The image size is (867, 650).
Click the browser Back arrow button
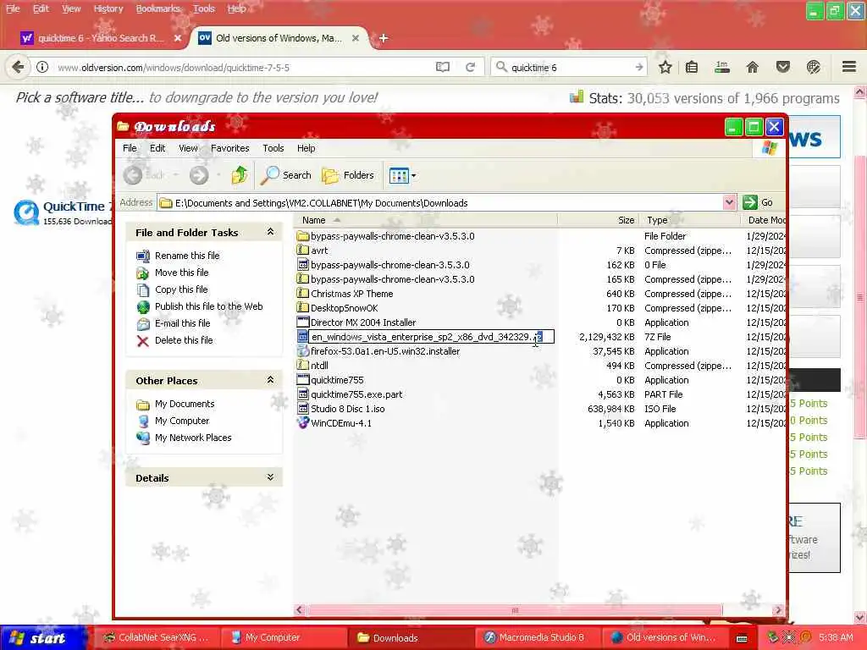pyautogui.click(x=18, y=67)
